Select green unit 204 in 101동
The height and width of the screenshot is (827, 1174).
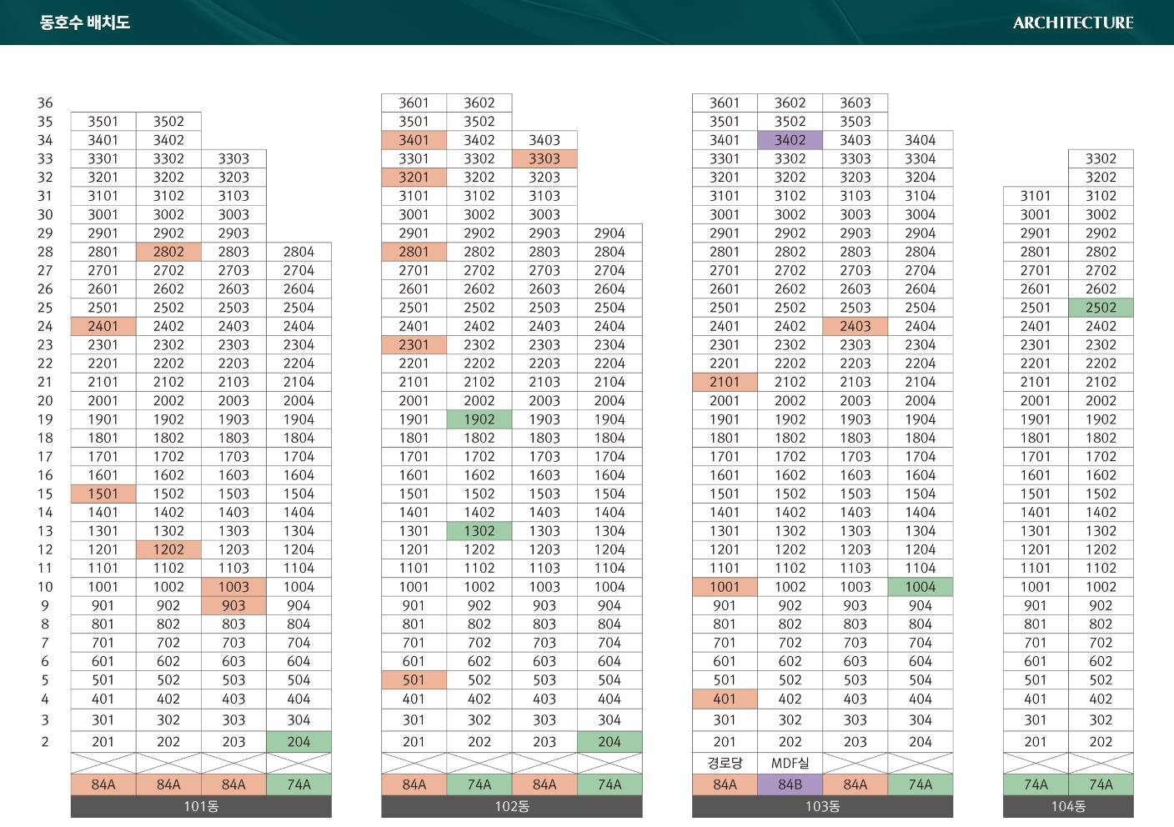point(299,742)
